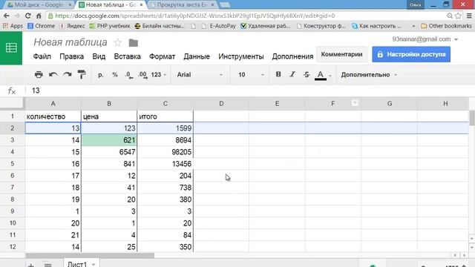Image resolution: width=475 pixels, height=267 pixels.
Task: Expand the Дополнительно toolbar menu
Action: click(x=369, y=74)
